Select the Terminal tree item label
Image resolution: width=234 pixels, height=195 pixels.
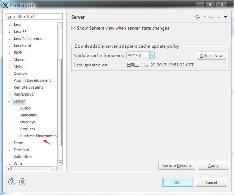21,150
